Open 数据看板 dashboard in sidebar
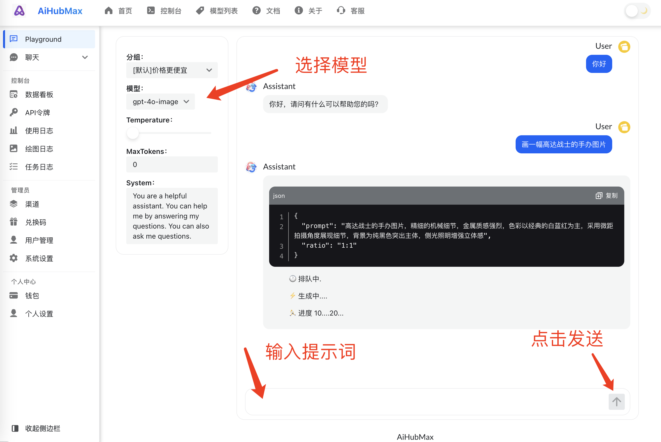This screenshot has width=661, height=442. [x=39, y=95]
